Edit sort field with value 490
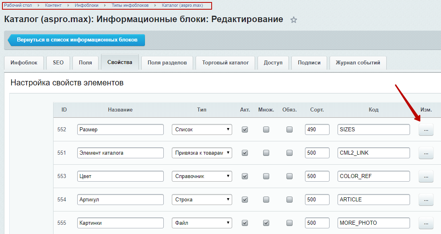Screen dimensions: 441x234 coord(317,130)
